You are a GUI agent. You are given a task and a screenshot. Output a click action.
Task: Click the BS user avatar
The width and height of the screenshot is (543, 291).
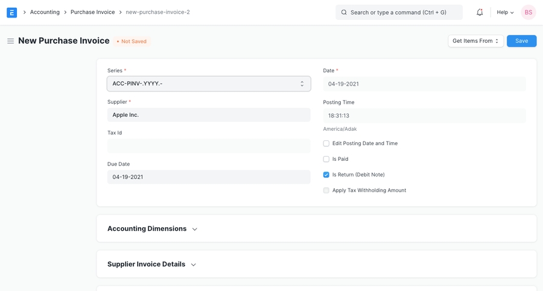point(528,12)
